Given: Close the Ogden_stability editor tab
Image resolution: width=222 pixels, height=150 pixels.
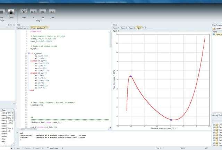Looking at the screenshot, I should [47, 28].
